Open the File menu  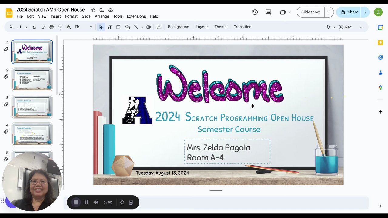pyautogui.click(x=20, y=16)
